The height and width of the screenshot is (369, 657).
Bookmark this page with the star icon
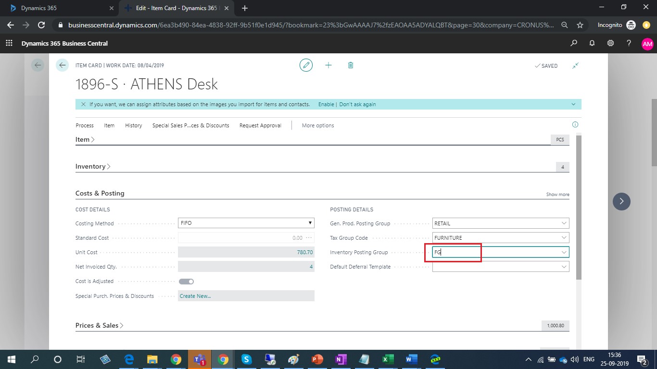(580, 25)
